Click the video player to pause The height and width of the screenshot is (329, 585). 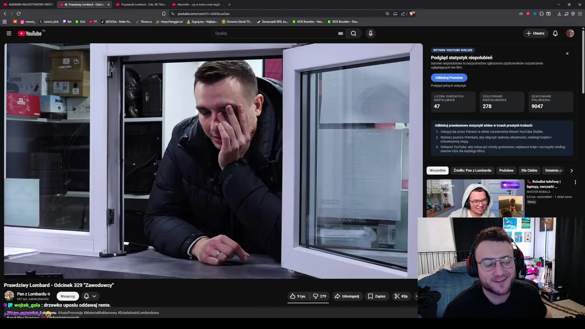click(x=213, y=161)
